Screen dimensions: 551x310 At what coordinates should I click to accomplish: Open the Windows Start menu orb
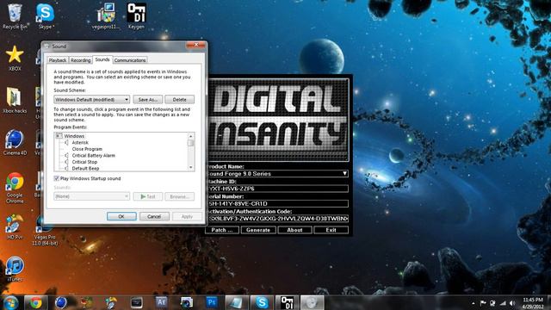pos(11,302)
